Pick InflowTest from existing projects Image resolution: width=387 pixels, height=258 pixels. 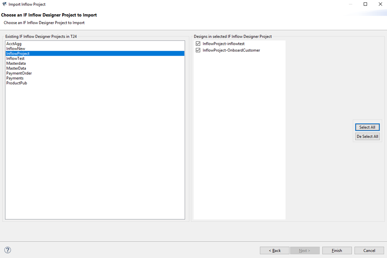point(15,58)
